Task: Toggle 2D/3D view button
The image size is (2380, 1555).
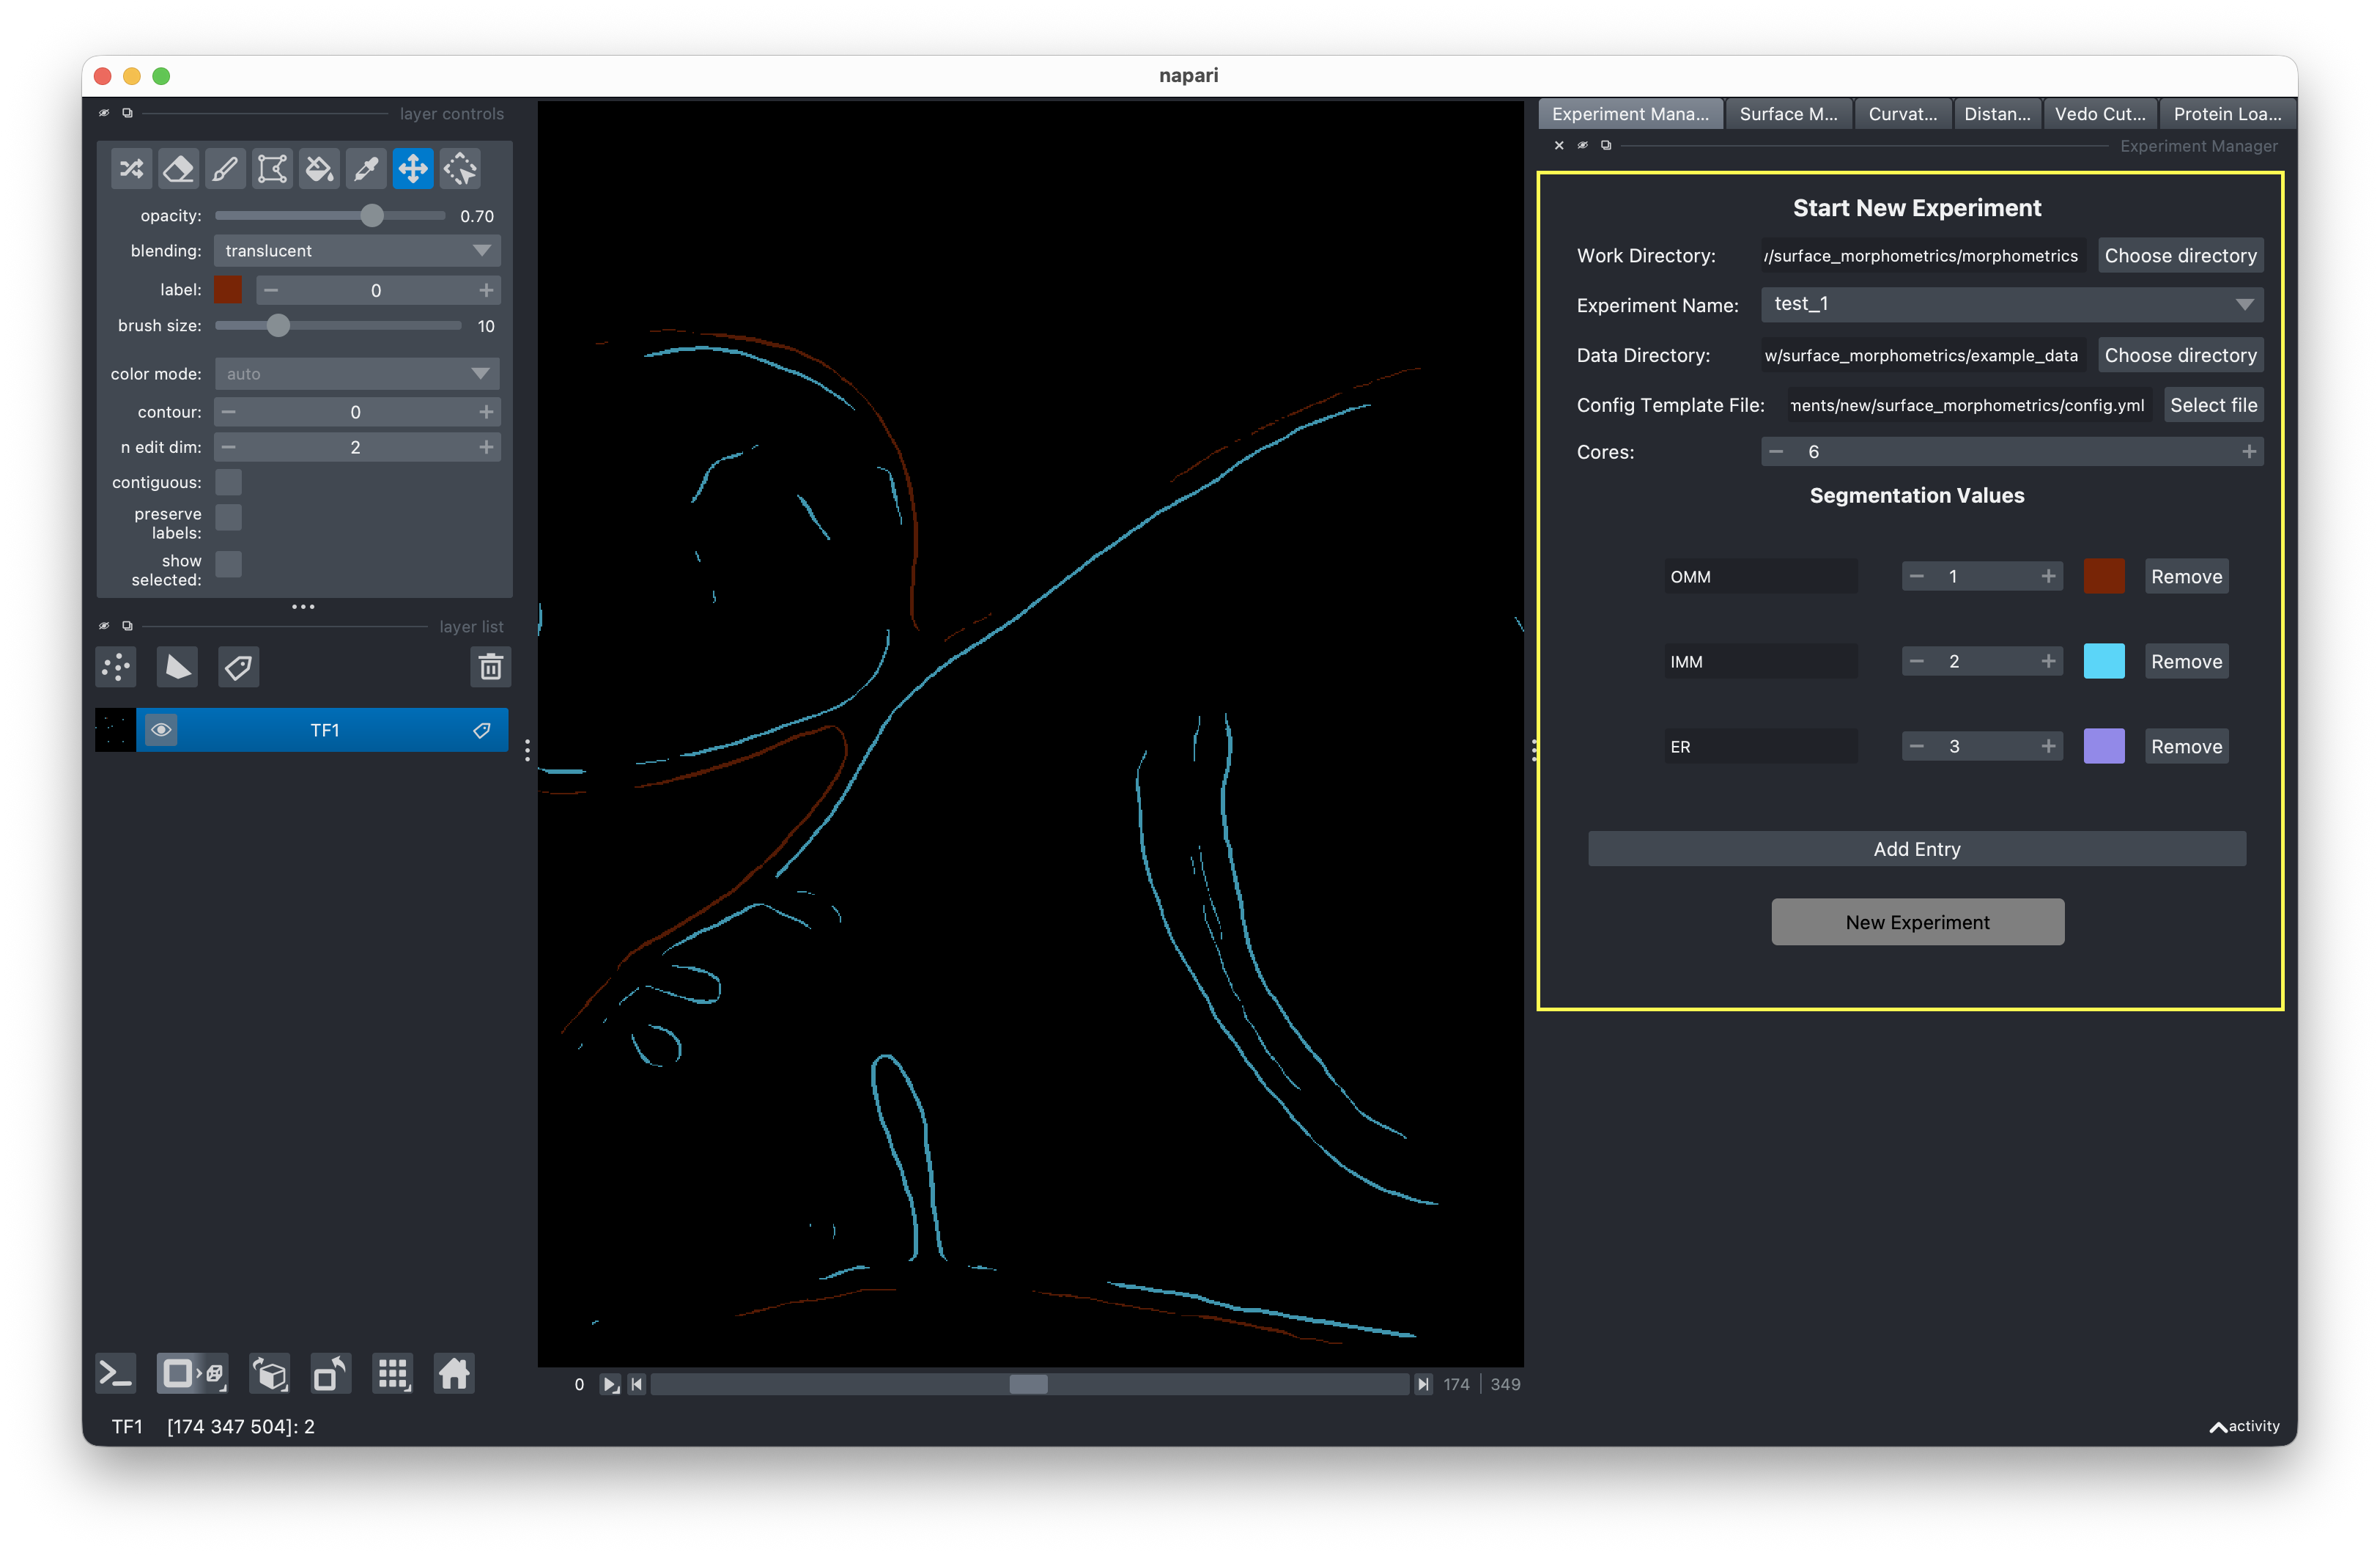Action: pyautogui.click(x=192, y=1374)
